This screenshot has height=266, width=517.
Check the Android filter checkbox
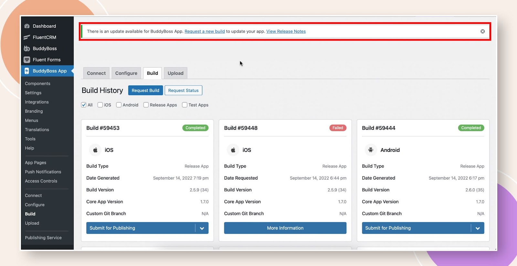(x=119, y=105)
